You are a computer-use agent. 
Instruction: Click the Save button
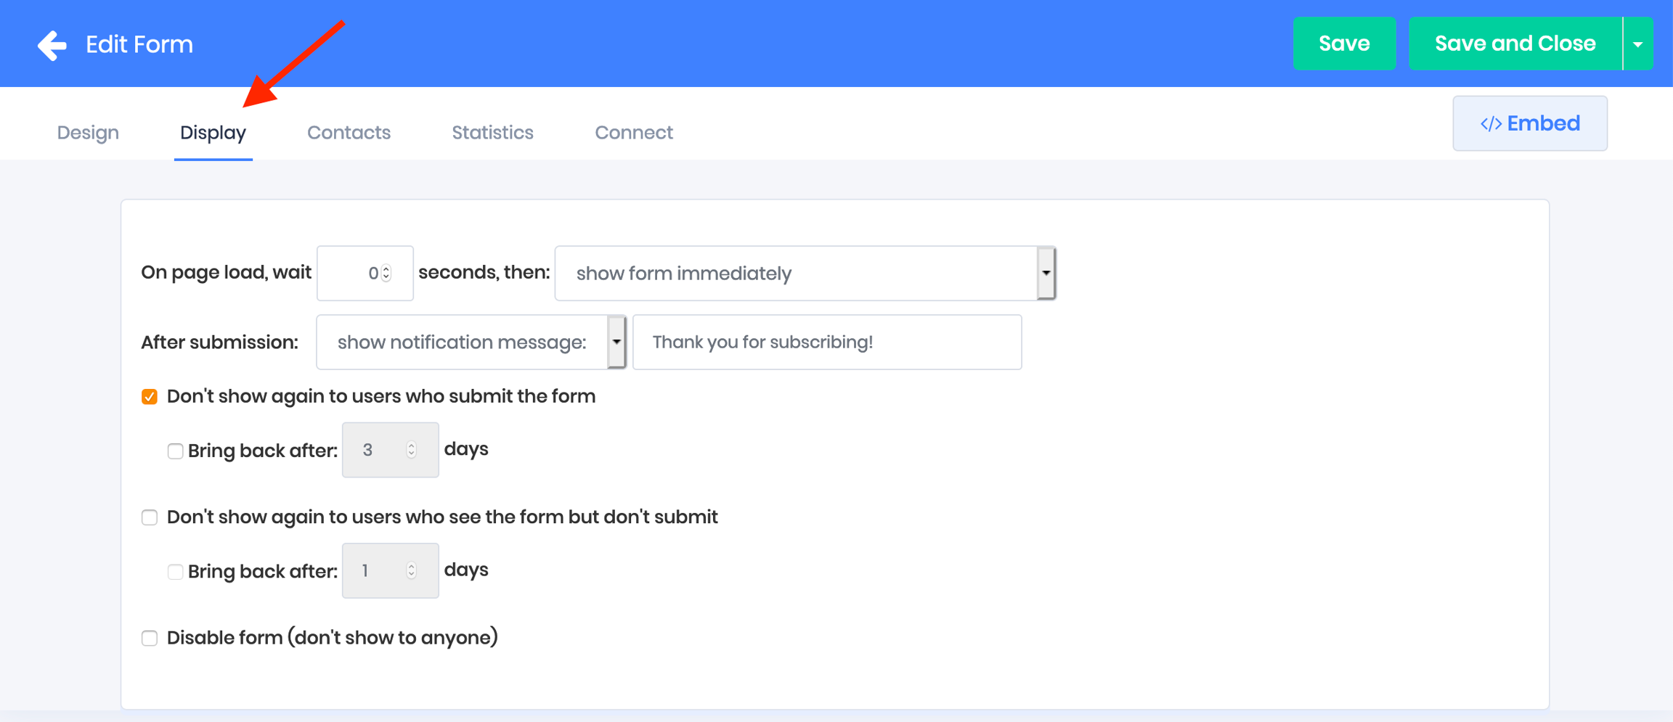tap(1343, 44)
